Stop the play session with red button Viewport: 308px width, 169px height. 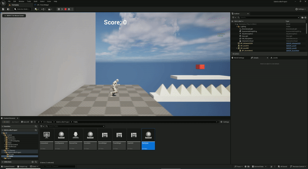pyautogui.click(x=65, y=9)
